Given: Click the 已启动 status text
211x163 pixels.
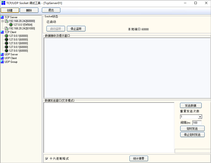Looking at the screenshot, I should (x=51, y=22).
